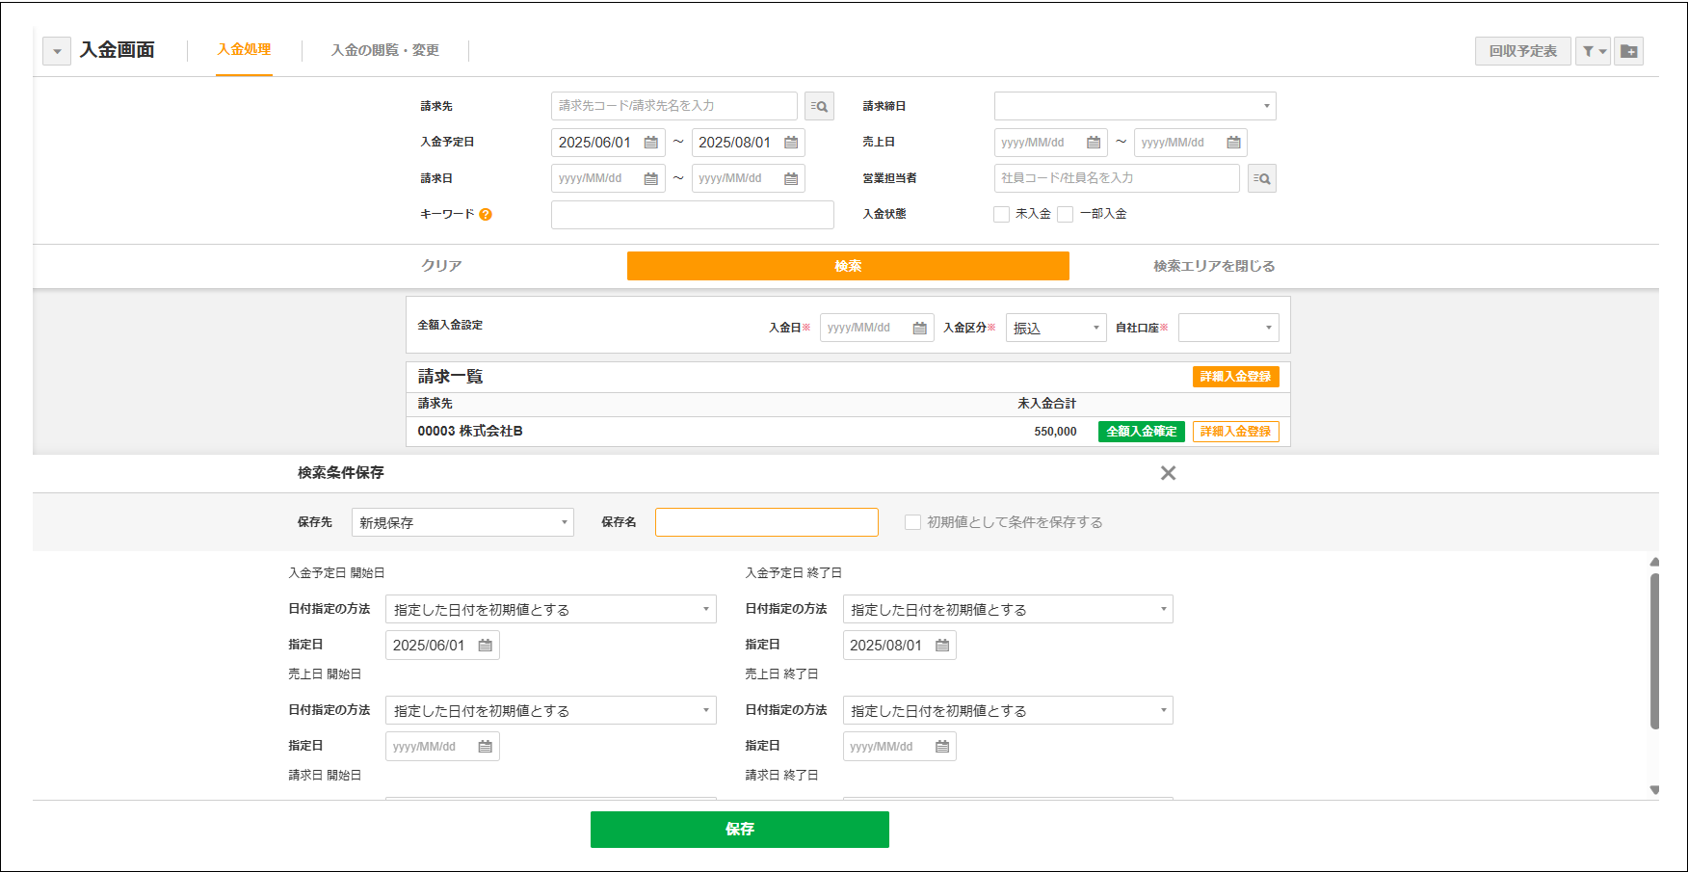The image size is (1688, 872).
Task: Check the 一部入金 checkbox
Action: [1066, 215]
